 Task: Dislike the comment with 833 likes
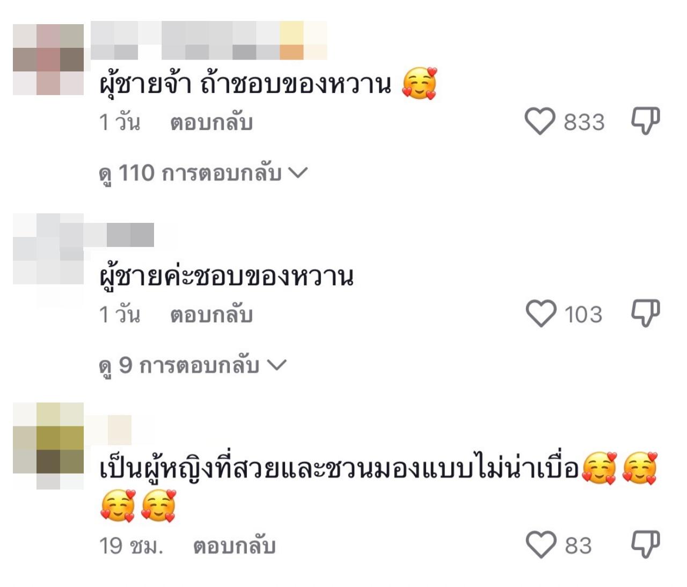645,121
